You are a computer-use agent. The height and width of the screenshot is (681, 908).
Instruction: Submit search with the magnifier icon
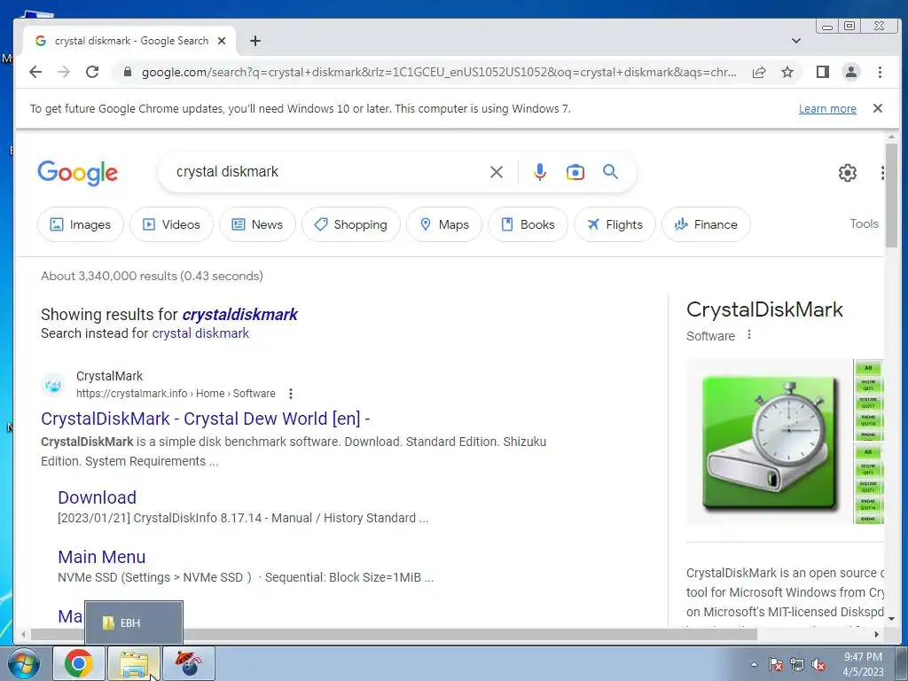tap(610, 172)
